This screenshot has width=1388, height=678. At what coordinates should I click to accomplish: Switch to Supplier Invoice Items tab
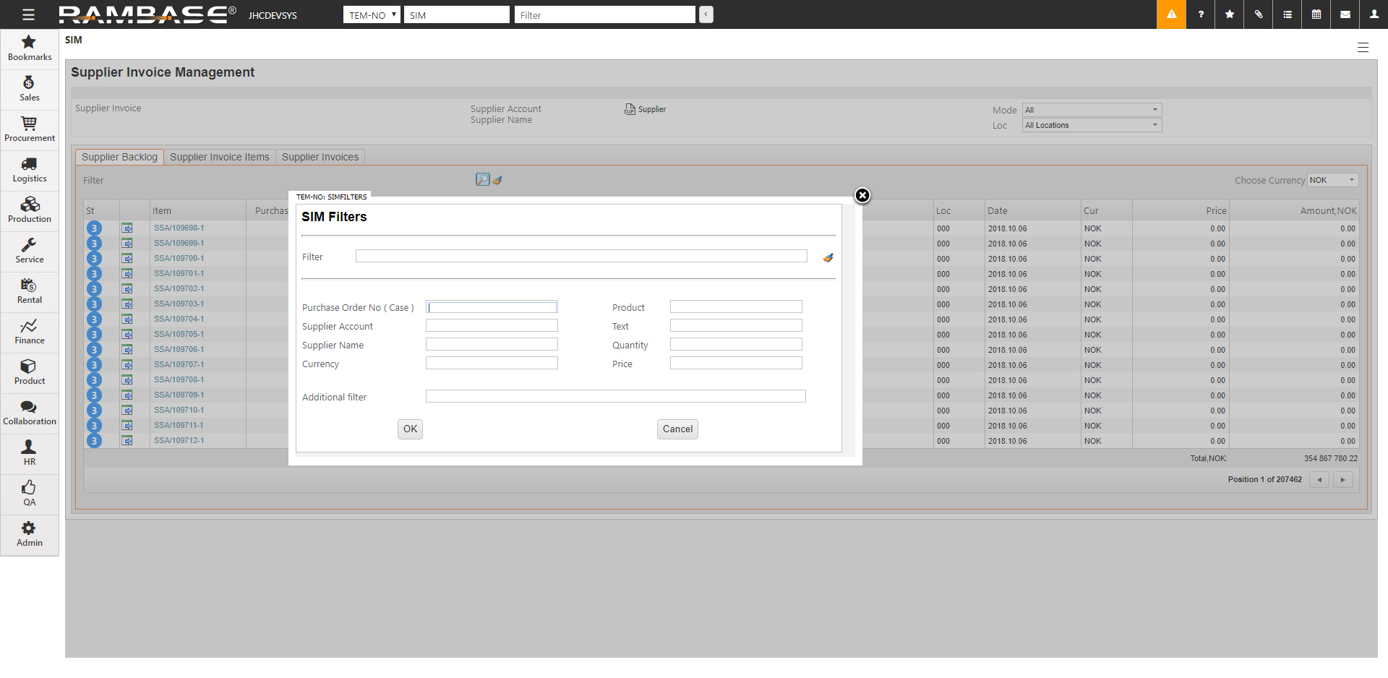pyautogui.click(x=219, y=157)
